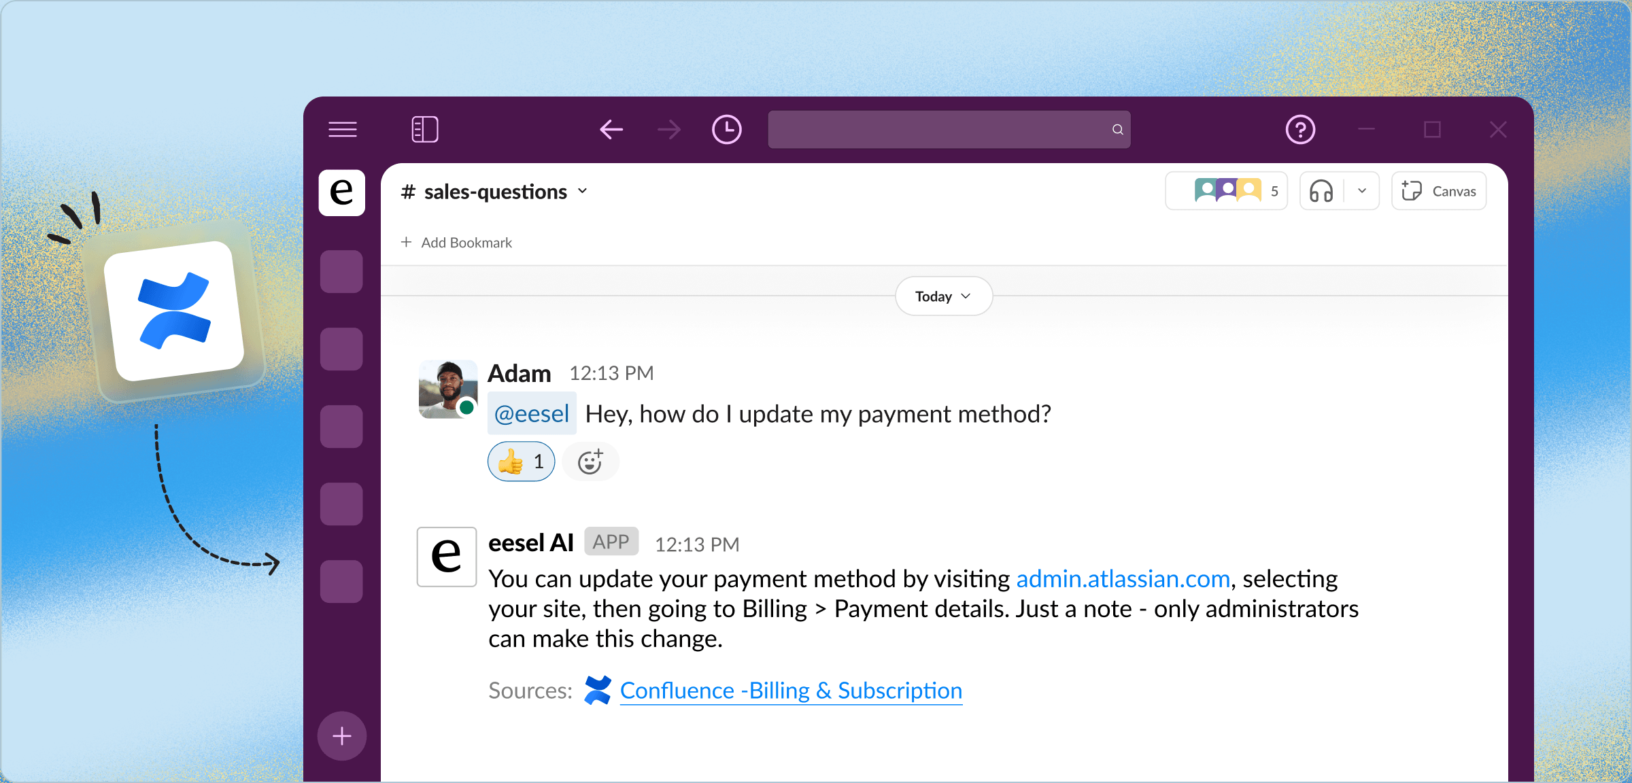This screenshot has width=1632, height=783.
Task: Open the Today date dropdown
Action: pos(944,296)
